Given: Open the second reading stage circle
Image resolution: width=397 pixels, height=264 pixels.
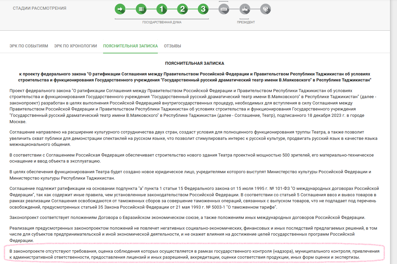Looking at the screenshot, I should point(182,9).
